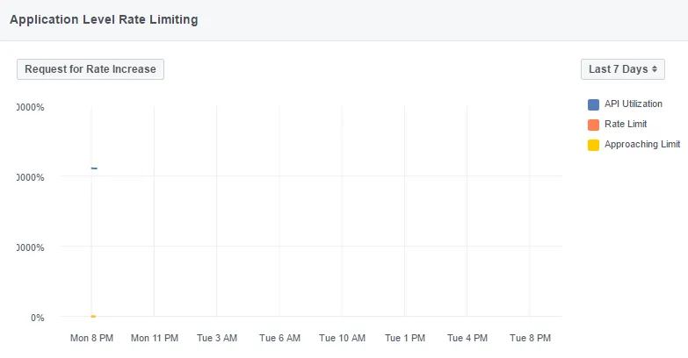Image resolution: width=688 pixels, height=358 pixels.
Task: Toggle the API Utilization legend label
Action: coord(633,104)
